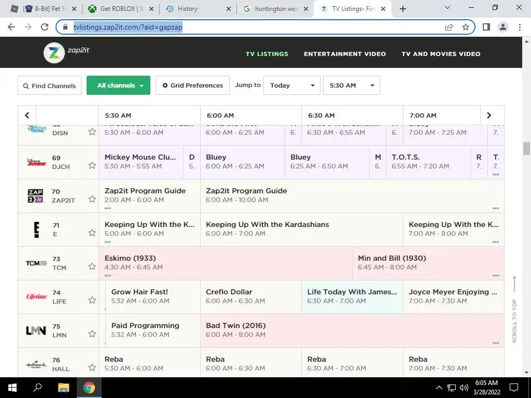Open the Lifetime channel logo
The width and height of the screenshot is (531, 398).
tap(37, 297)
